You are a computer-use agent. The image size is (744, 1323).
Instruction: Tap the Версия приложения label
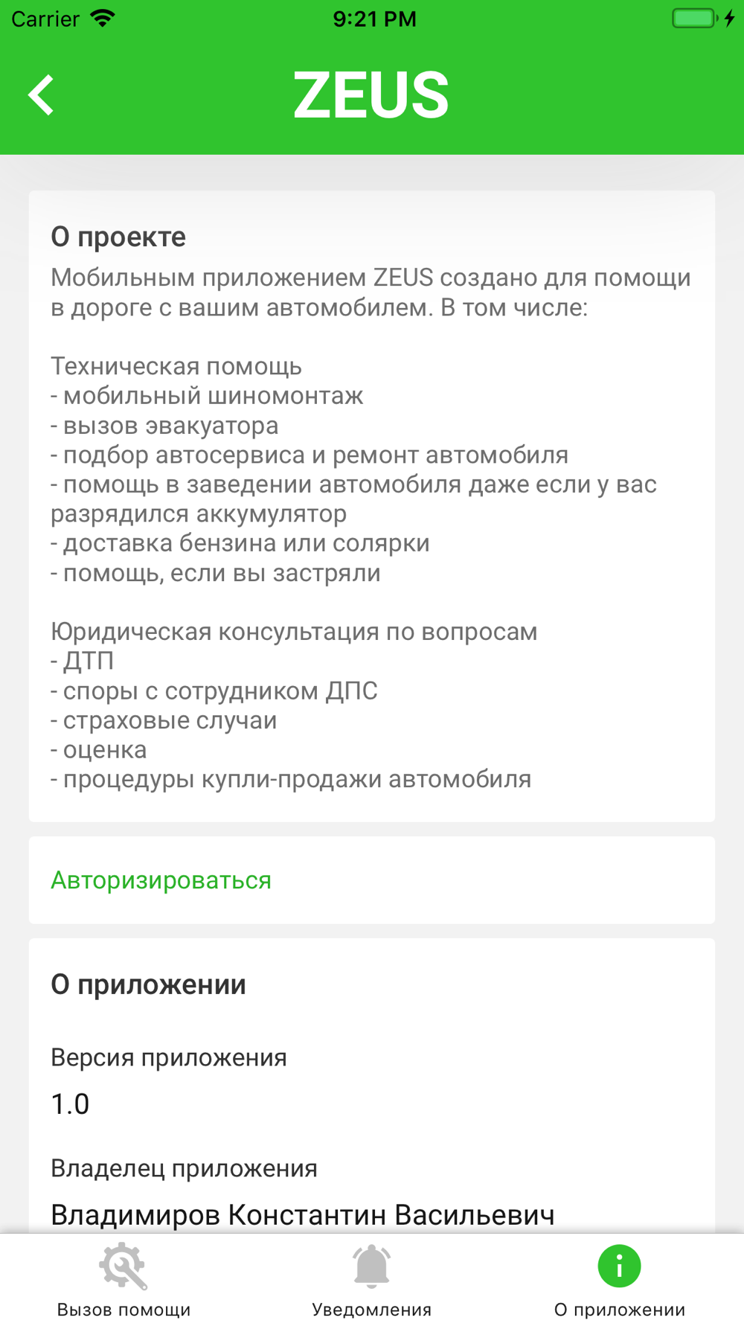point(169,1057)
